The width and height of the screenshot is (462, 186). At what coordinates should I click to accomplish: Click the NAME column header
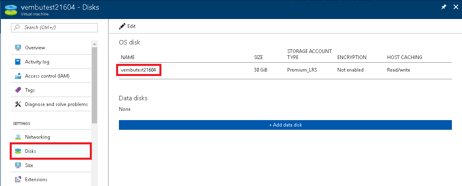pyautogui.click(x=127, y=57)
